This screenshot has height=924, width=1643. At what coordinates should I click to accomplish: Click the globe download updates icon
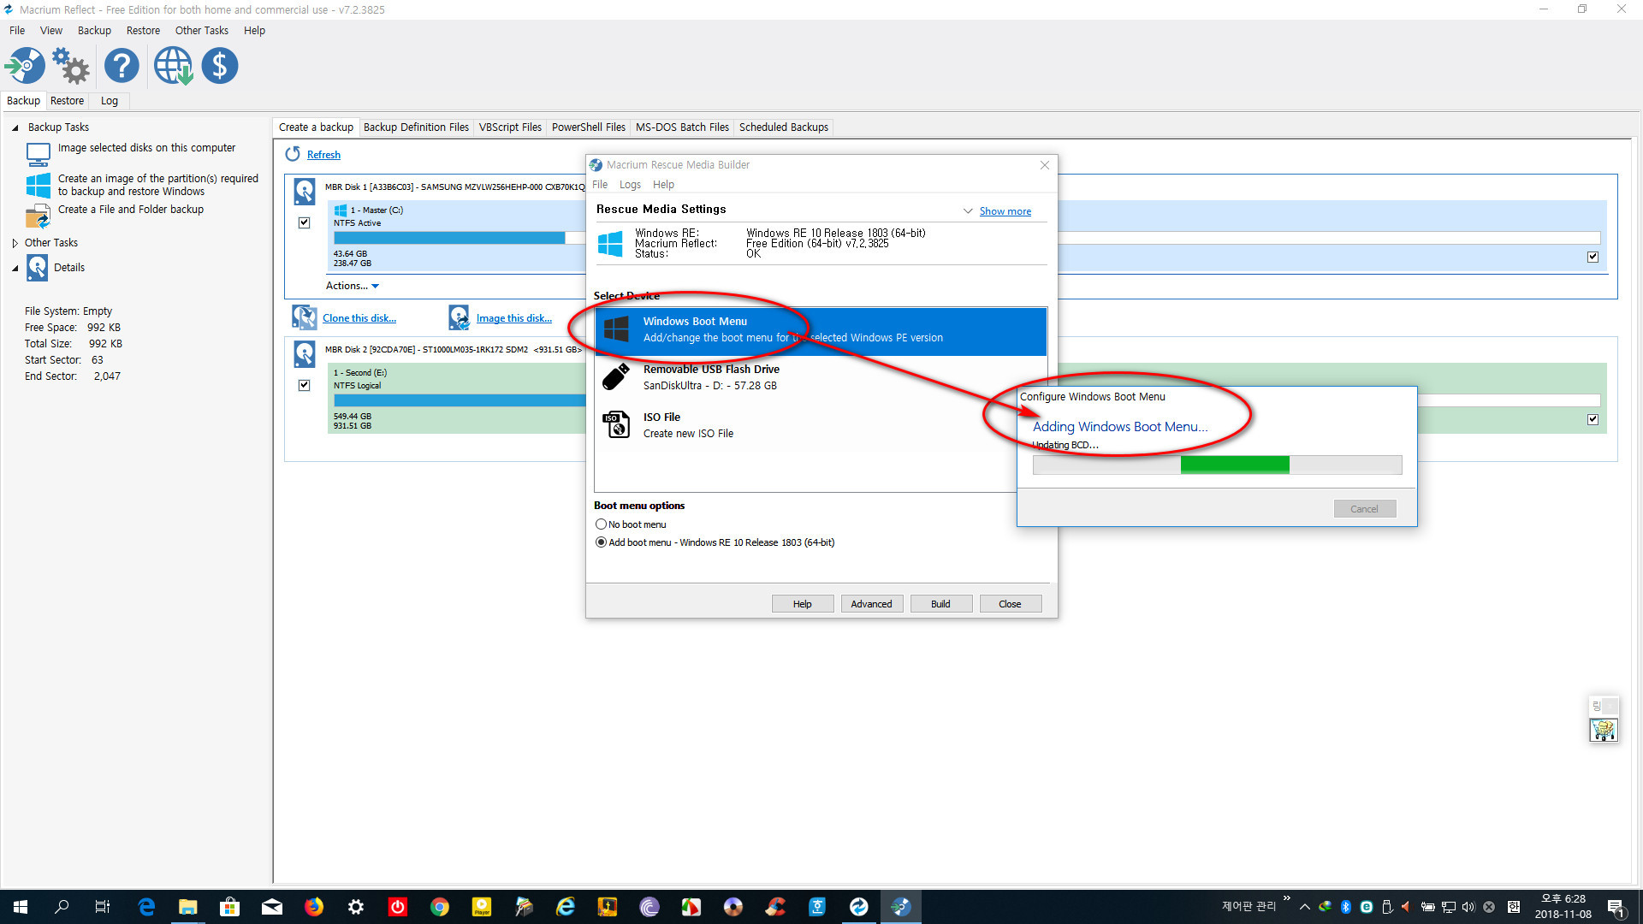(173, 66)
